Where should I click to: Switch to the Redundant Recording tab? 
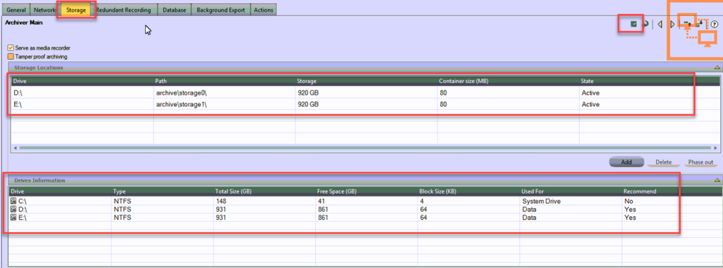(123, 10)
